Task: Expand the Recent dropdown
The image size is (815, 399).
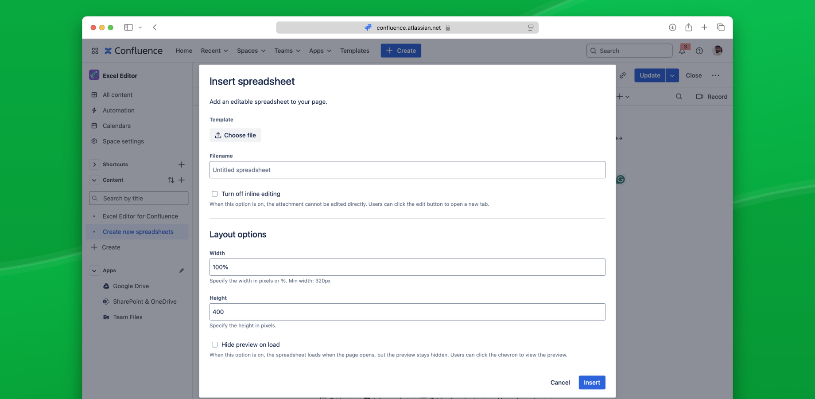Action: 214,51
